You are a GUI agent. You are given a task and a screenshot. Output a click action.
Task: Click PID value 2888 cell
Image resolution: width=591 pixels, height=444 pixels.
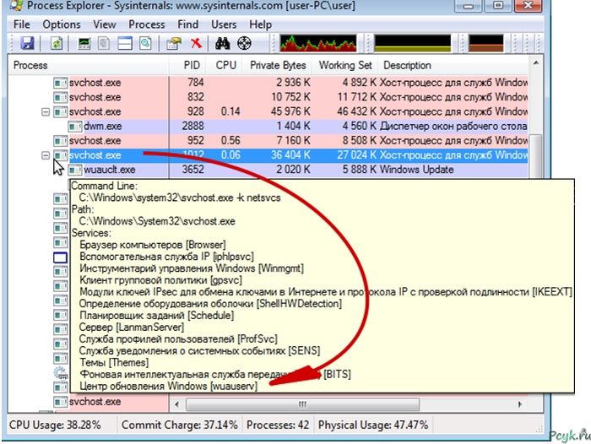click(193, 127)
